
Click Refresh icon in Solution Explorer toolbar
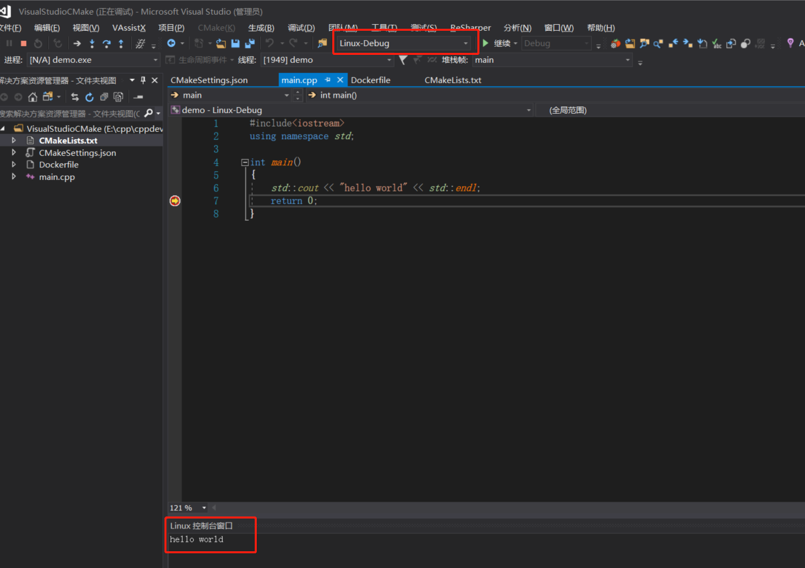tap(89, 97)
